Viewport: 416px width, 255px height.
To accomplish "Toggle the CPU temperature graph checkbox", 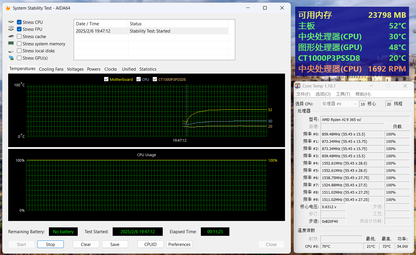I will point(139,79).
